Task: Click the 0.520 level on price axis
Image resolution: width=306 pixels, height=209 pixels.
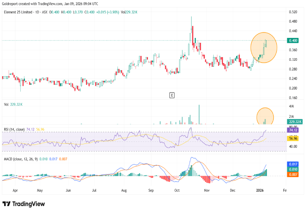Action: point(293,12)
